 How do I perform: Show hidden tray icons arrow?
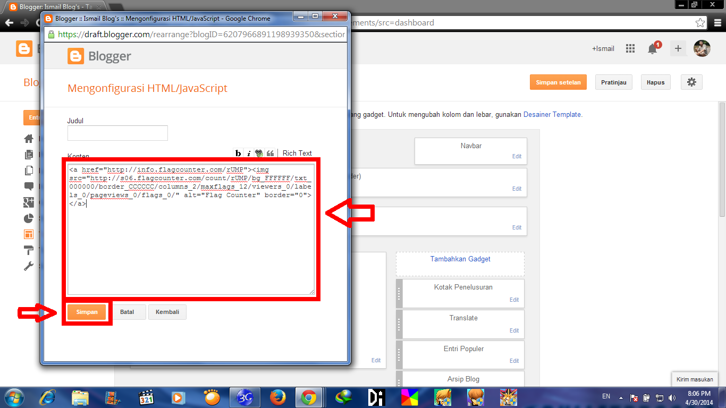coord(620,397)
